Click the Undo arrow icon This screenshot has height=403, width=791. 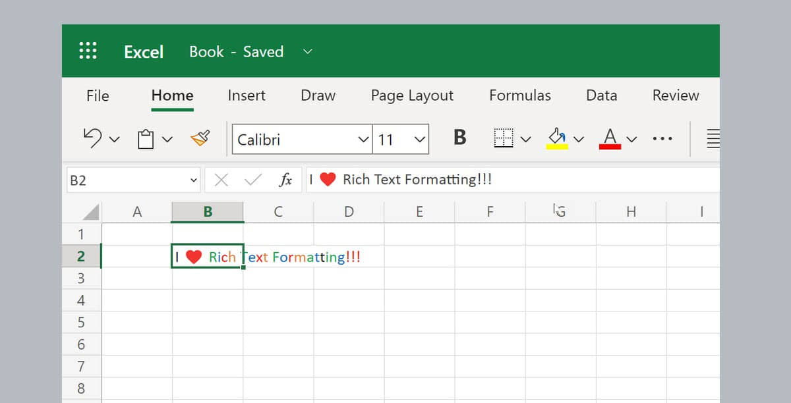click(93, 138)
